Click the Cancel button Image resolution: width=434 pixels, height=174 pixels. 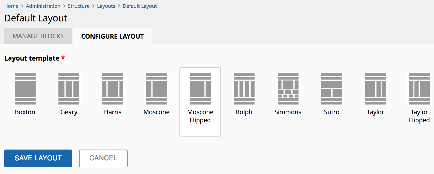(103, 158)
